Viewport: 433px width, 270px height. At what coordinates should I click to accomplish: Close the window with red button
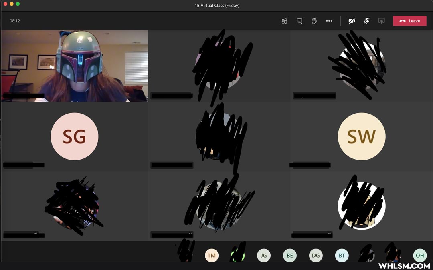point(5,4)
